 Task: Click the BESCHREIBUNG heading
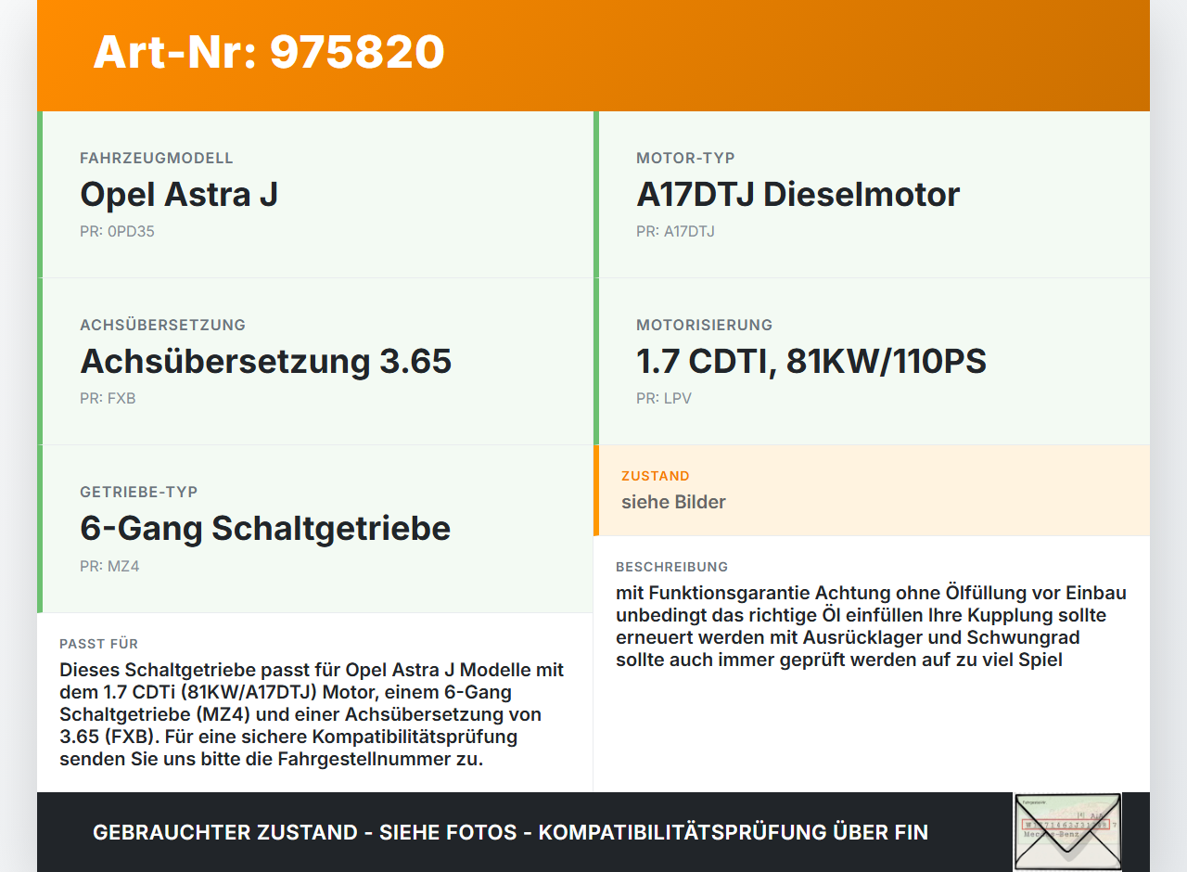[x=671, y=567]
